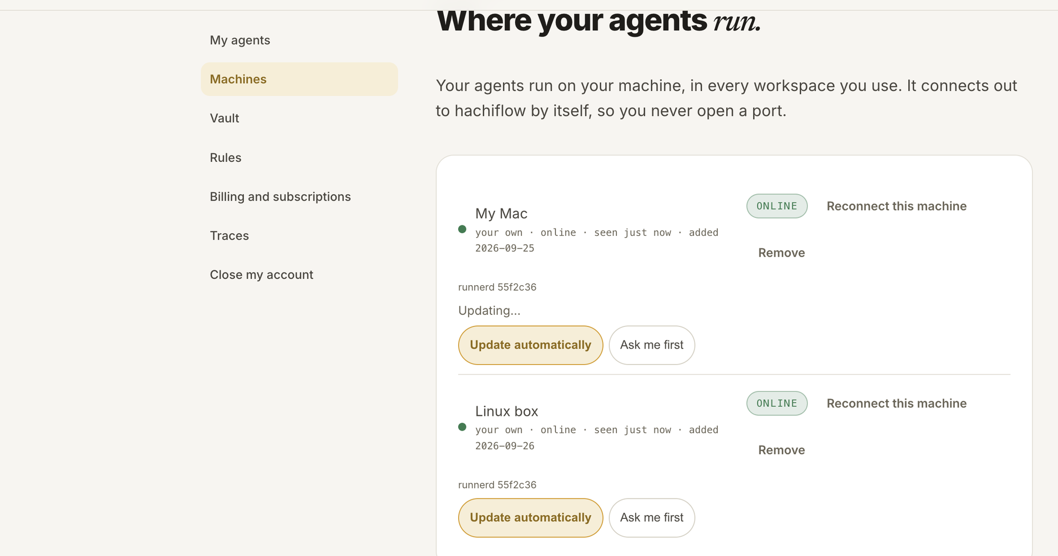
Task: Go to the Vault page
Action: click(x=224, y=118)
